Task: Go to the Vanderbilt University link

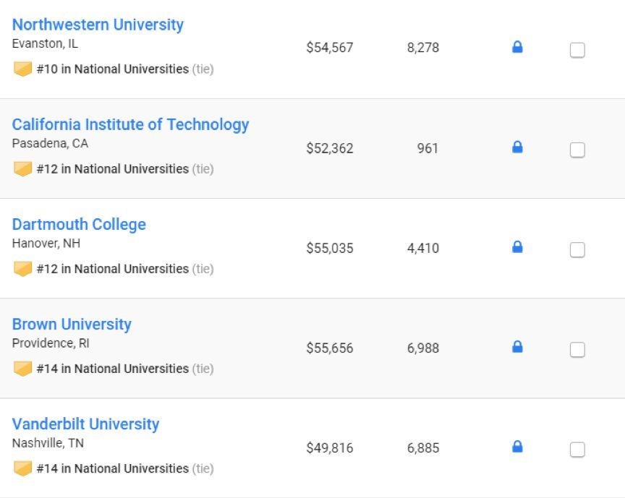Action: point(85,424)
